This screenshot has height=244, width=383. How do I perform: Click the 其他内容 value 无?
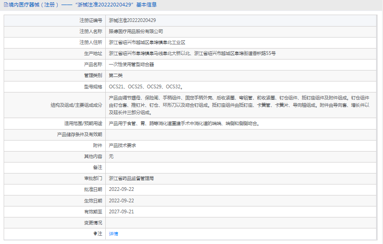click(111, 157)
